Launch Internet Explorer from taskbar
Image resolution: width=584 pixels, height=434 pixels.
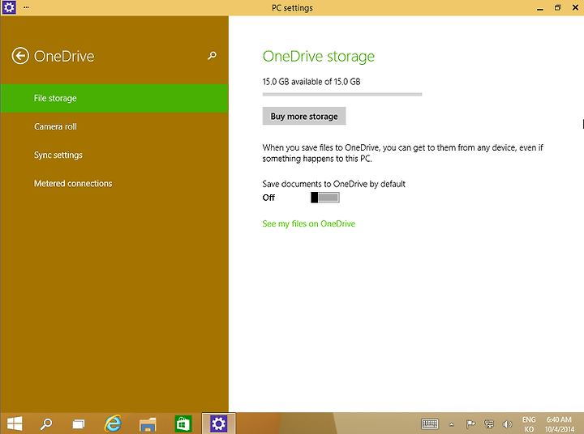point(113,423)
